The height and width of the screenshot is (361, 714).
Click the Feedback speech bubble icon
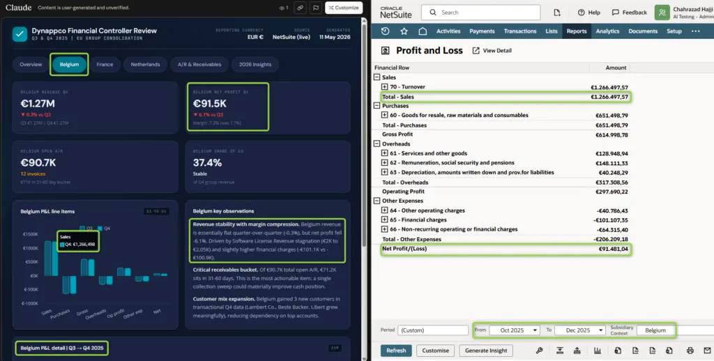(616, 13)
